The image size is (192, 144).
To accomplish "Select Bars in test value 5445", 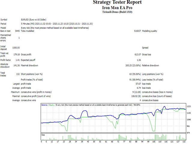I will click(x=17, y=31).
